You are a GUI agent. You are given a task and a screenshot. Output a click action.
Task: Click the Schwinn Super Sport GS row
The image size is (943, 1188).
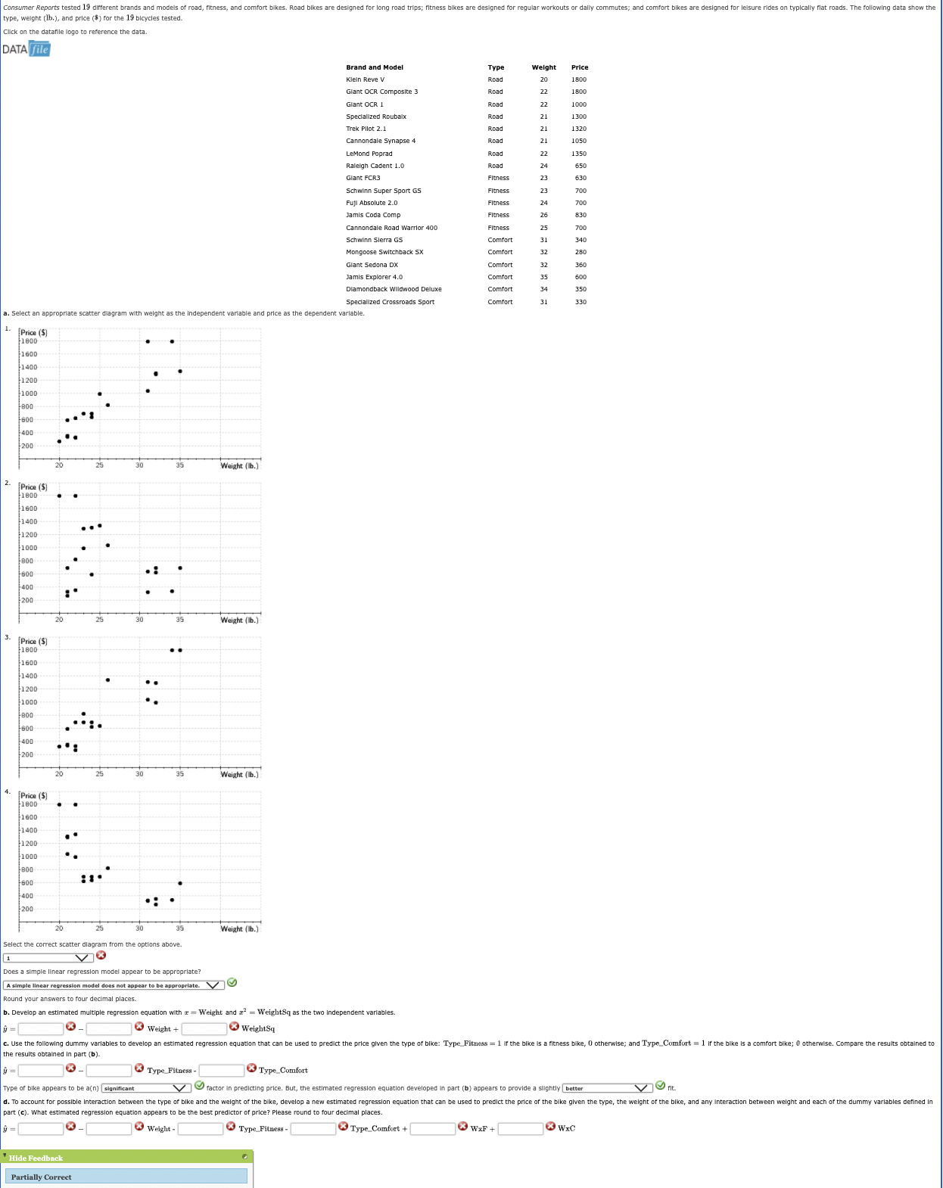[x=467, y=191]
